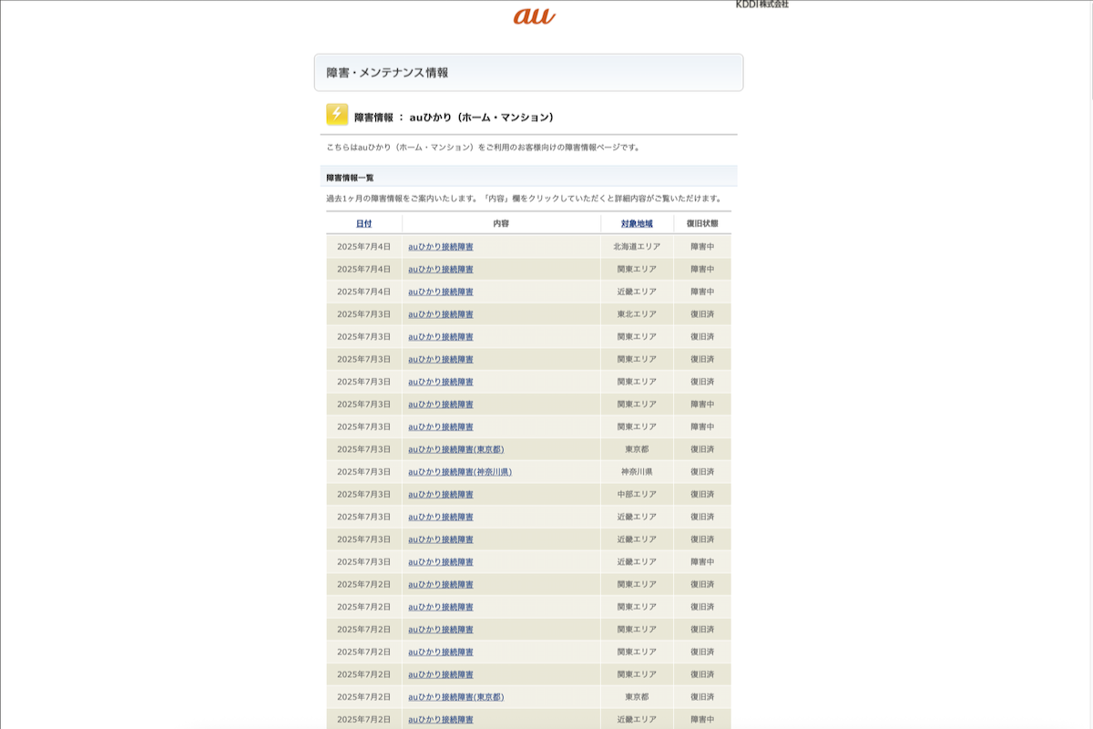The height and width of the screenshot is (729, 1093).
Task: Sort the table by 日付 header link
Action: (363, 223)
